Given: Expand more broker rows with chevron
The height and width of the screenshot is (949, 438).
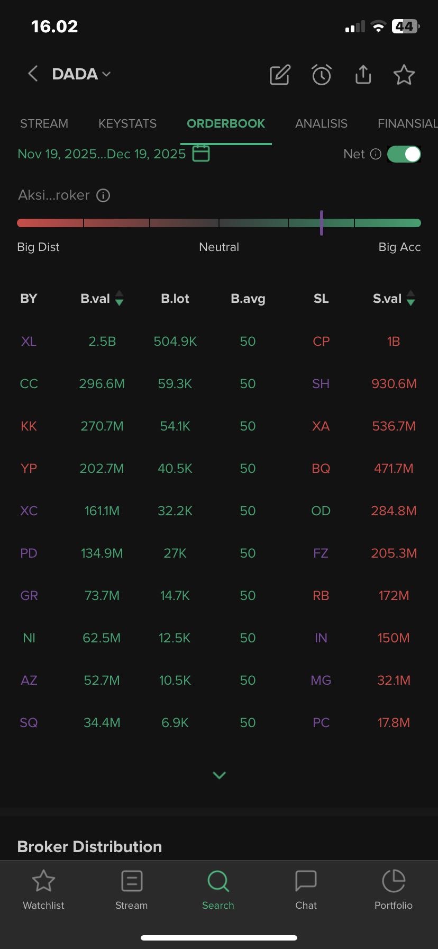Looking at the screenshot, I should click(x=219, y=775).
